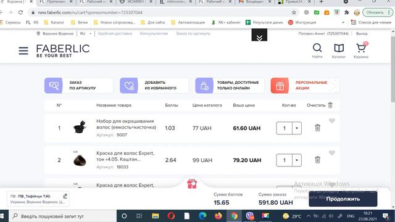Bookmark this page with star icon

point(294,12)
